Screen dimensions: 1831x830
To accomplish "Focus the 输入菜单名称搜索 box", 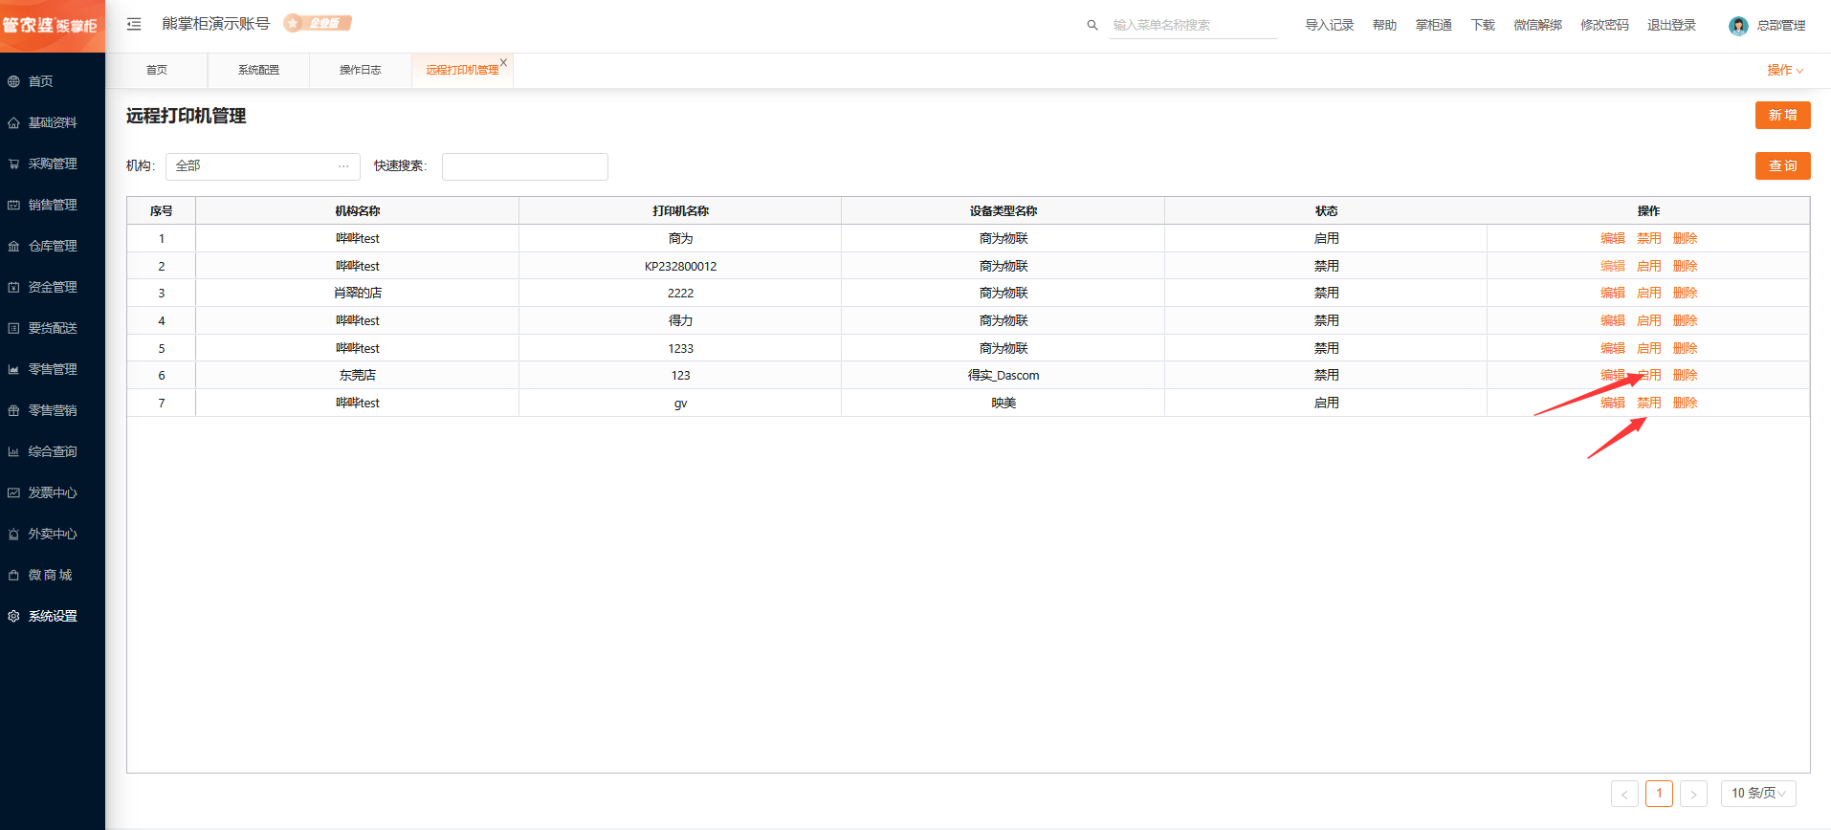I will point(1194,26).
